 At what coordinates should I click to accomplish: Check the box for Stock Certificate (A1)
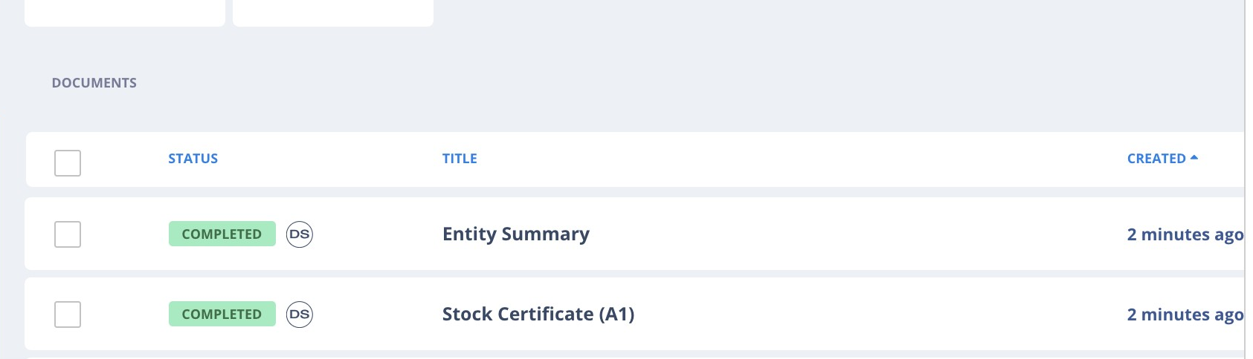tap(68, 314)
